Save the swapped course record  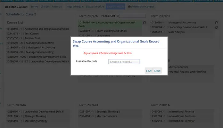[149, 71]
